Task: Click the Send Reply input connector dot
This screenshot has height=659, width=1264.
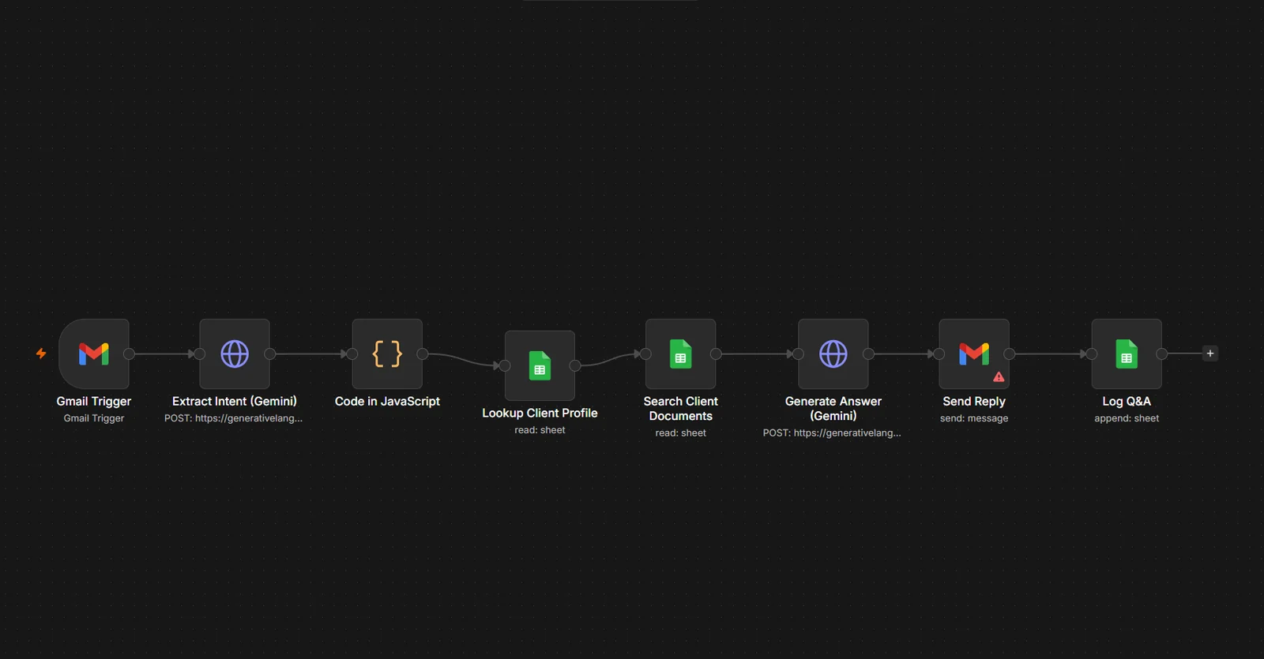Action: pyautogui.click(x=939, y=354)
